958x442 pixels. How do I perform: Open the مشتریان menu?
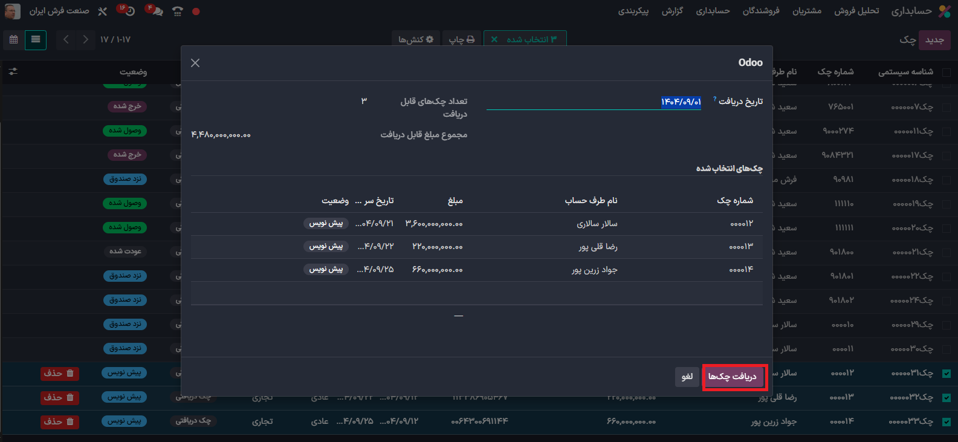tap(807, 11)
